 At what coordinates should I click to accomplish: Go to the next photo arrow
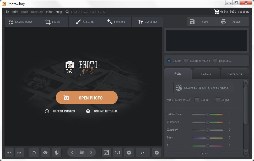[91, 152]
